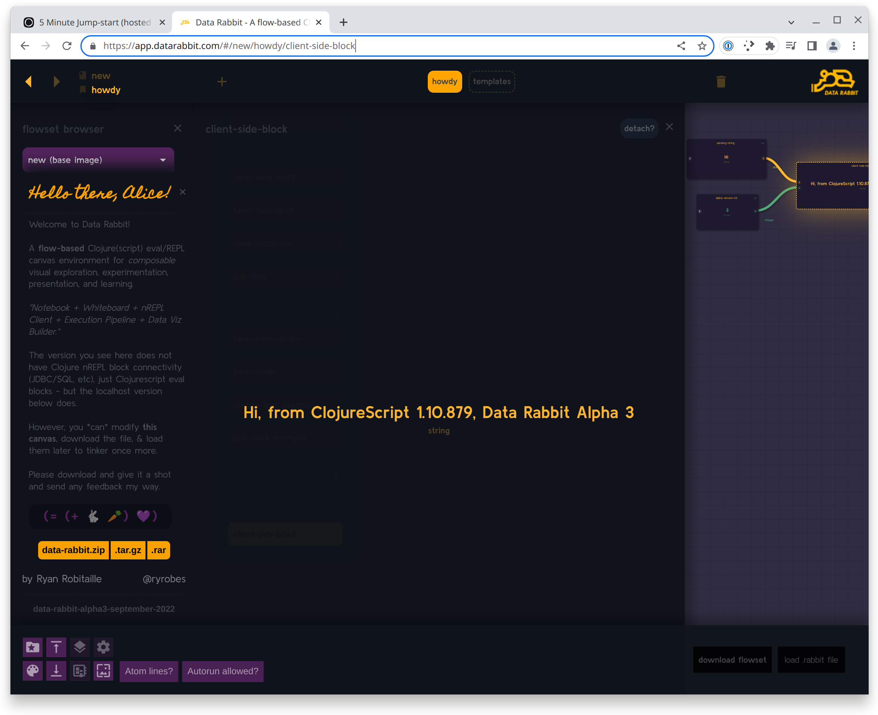Screen dimensions: 878x715
Task: Click the starred folder icon in bottom toolbar
Action: coord(33,647)
